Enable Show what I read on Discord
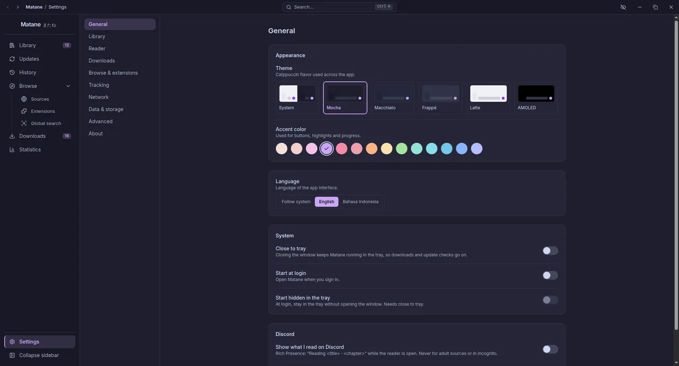679x366 pixels. click(x=550, y=349)
